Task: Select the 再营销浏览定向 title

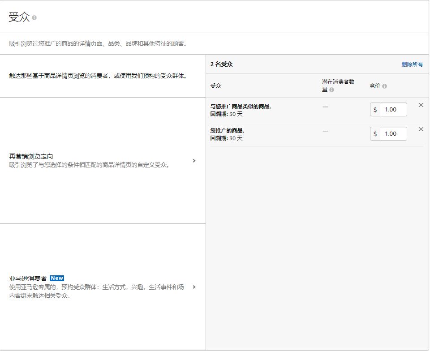Action: (31, 156)
